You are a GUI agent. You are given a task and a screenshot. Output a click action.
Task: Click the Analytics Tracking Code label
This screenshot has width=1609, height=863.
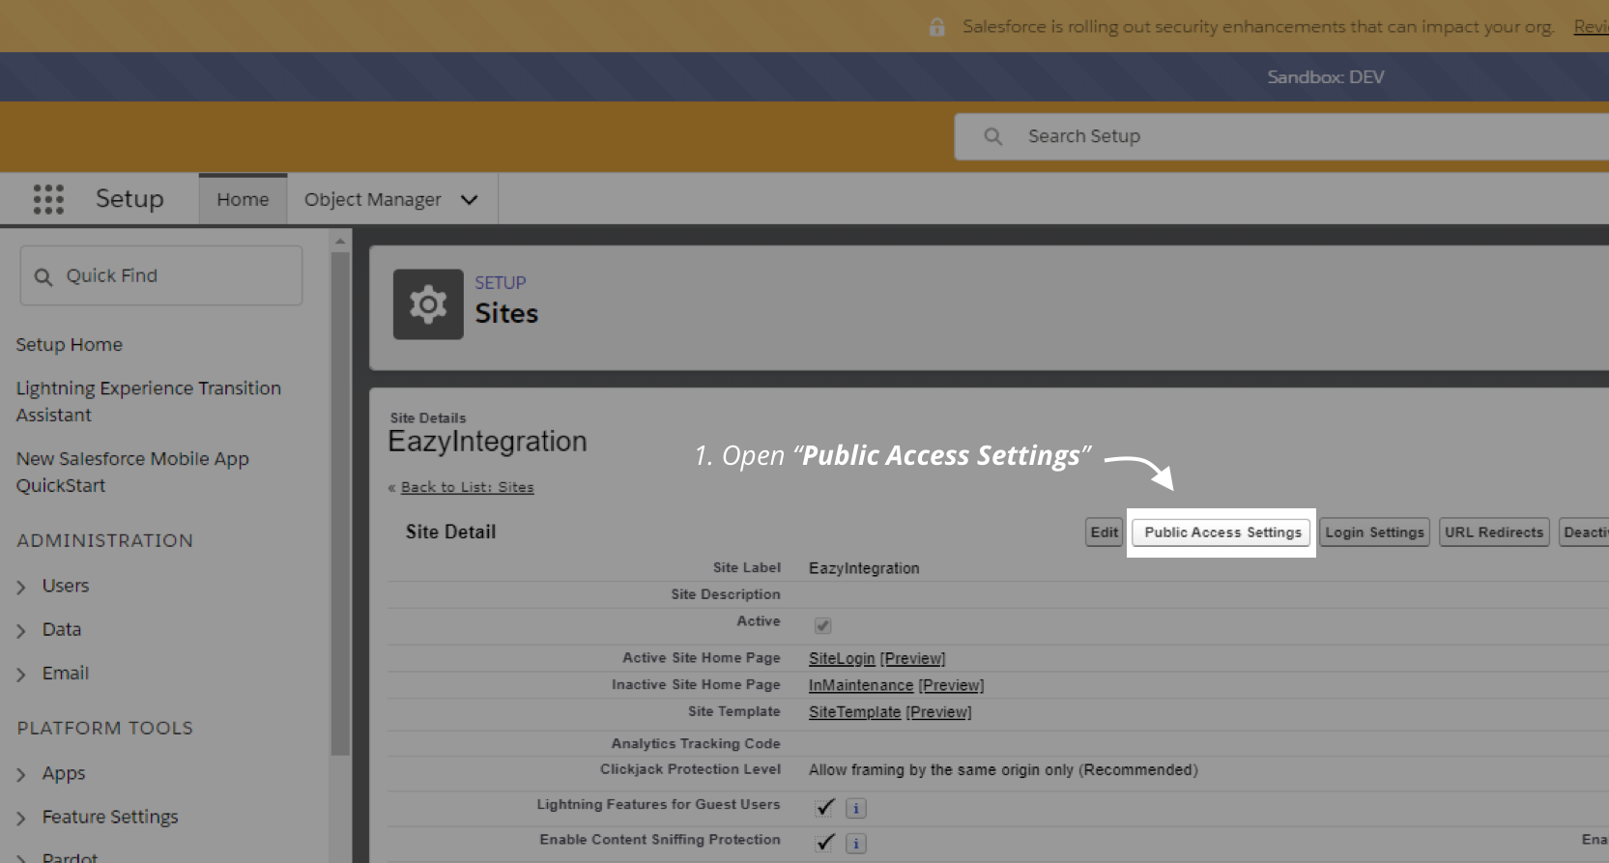[696, 743]
